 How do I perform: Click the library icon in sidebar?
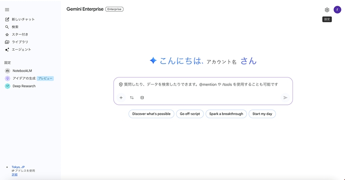pos(7,42)
